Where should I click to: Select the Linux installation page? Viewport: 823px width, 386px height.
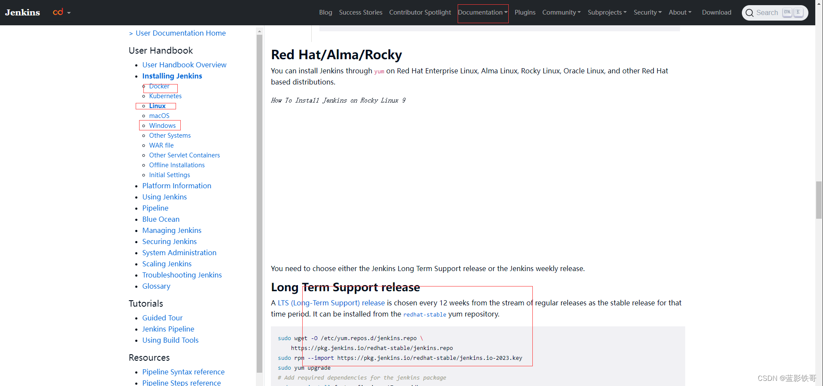[x=157, y=106]
